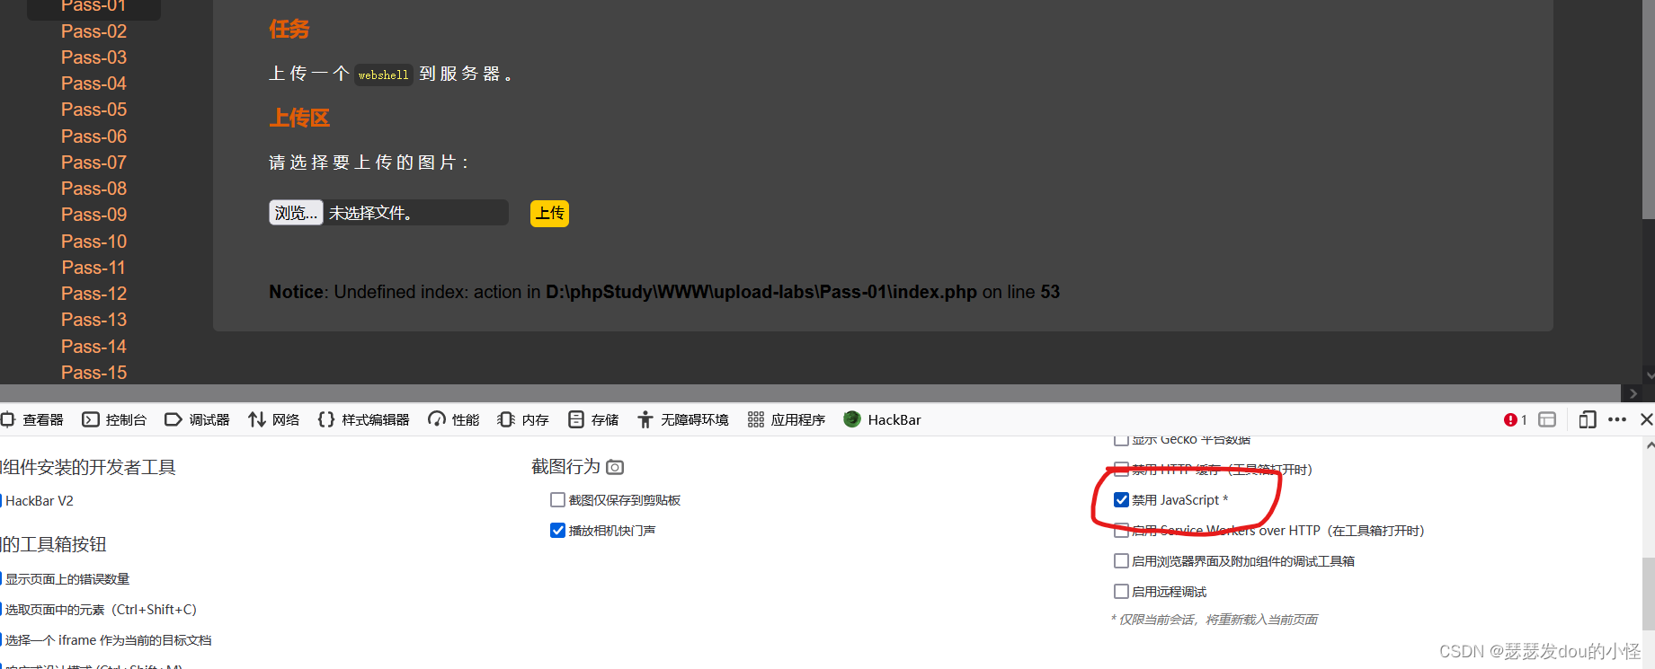Image resolution: width=1655 pixels, height=669 pixels.
Task: Open the Application (应用程序) tab
Action: (787, 419)
